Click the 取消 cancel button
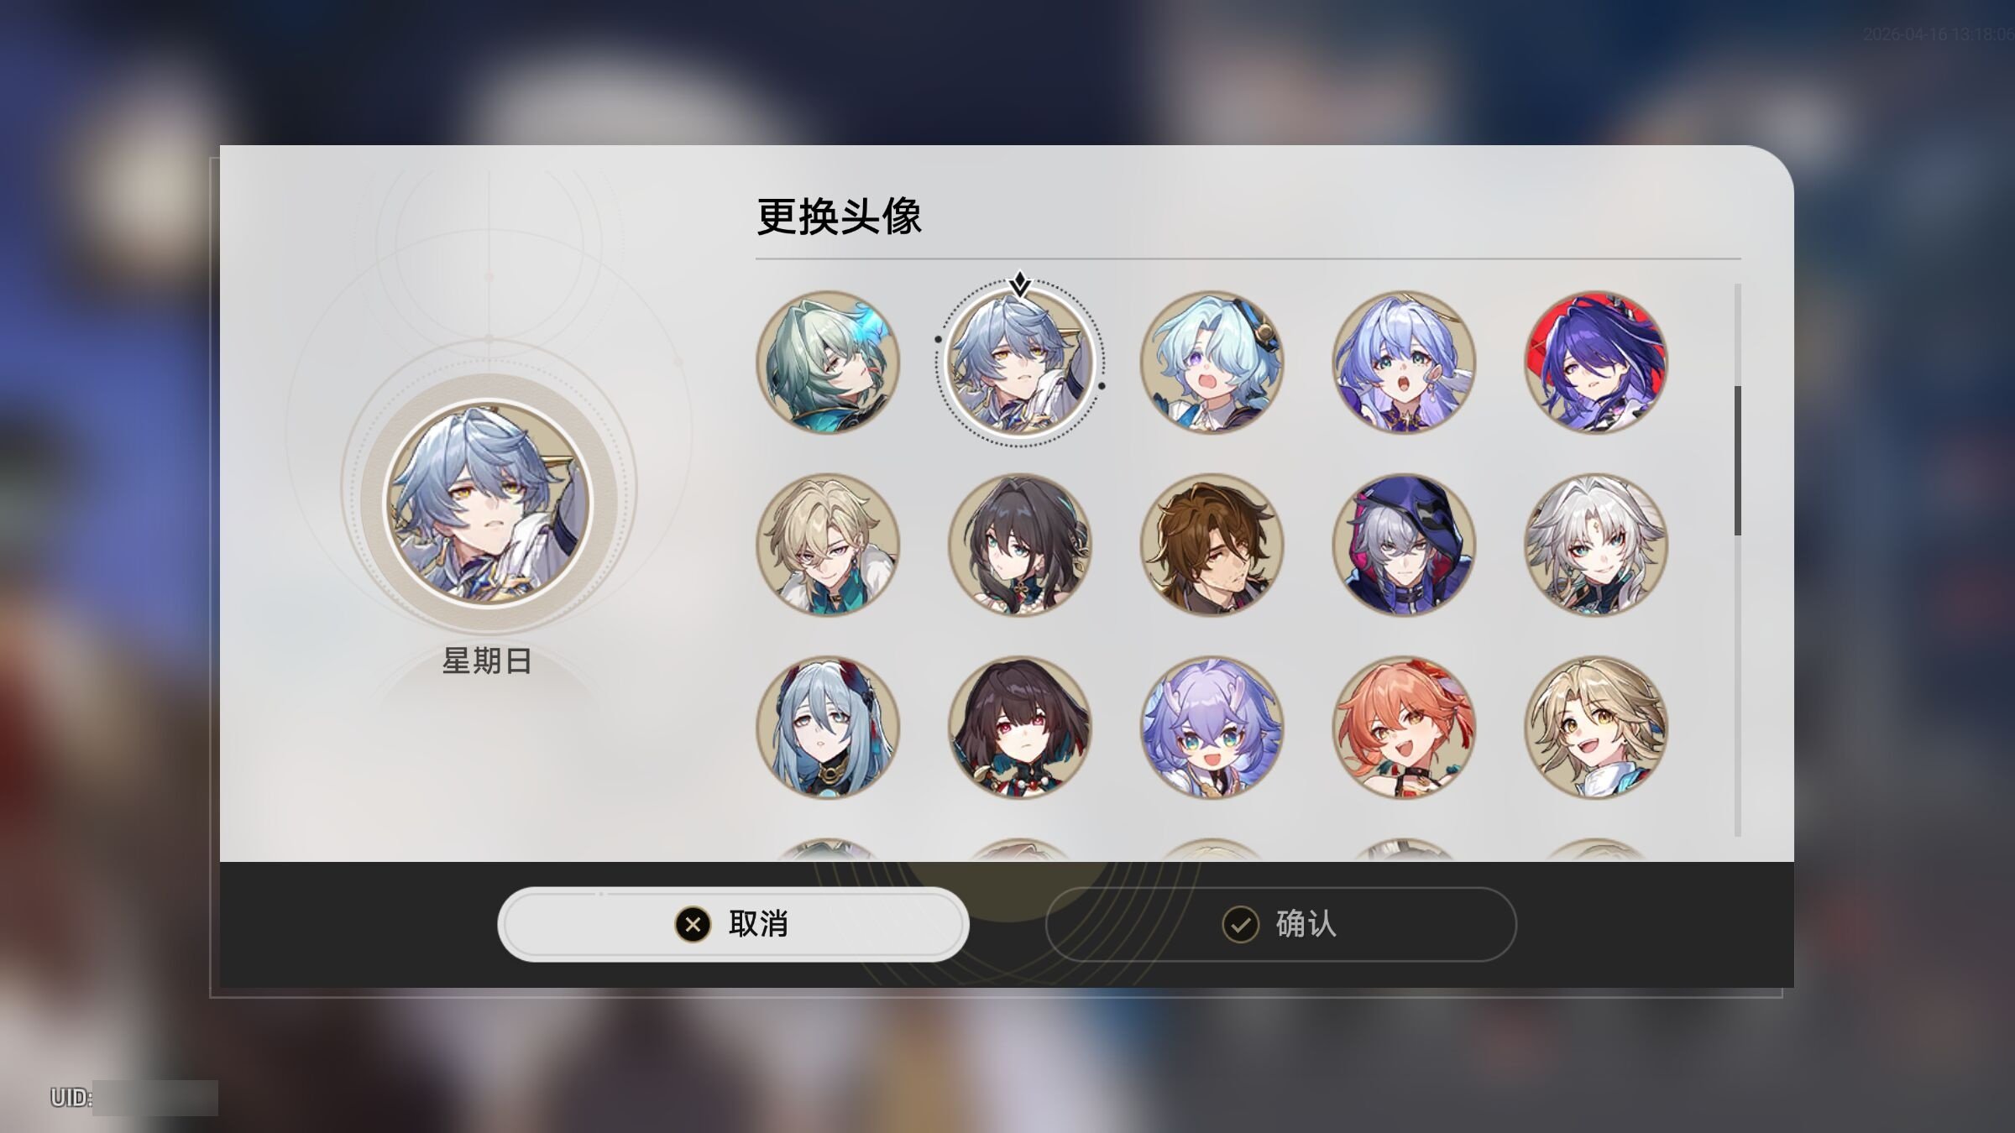Image resolution: width=2015 pixels, height=1133 pixels. 733,924
